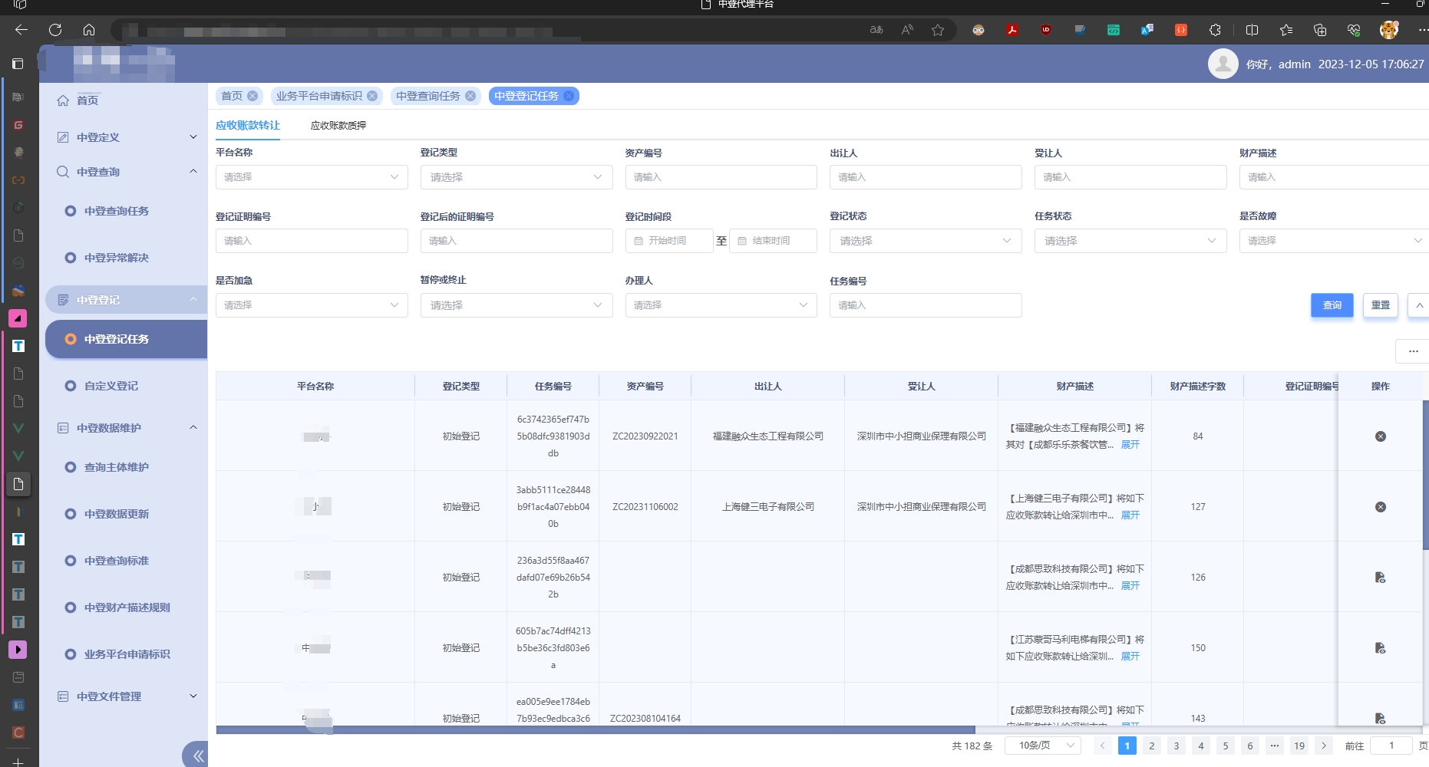Screen dimensions: 1429x767
Task: Open 查询主体维护 sidebar item
Action: tap(117, 467)
